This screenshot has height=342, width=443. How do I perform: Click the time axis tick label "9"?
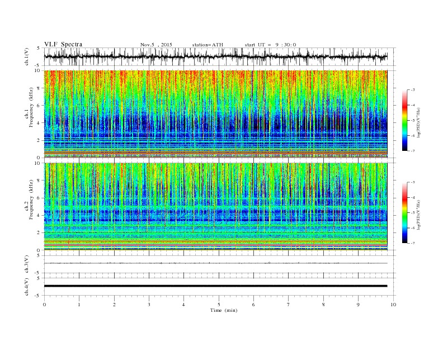coord(358,305)
